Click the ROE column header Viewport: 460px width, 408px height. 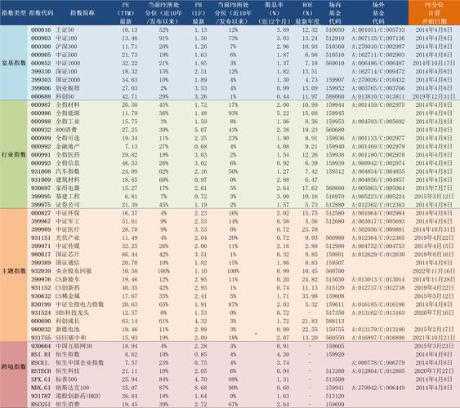(307, 13)
